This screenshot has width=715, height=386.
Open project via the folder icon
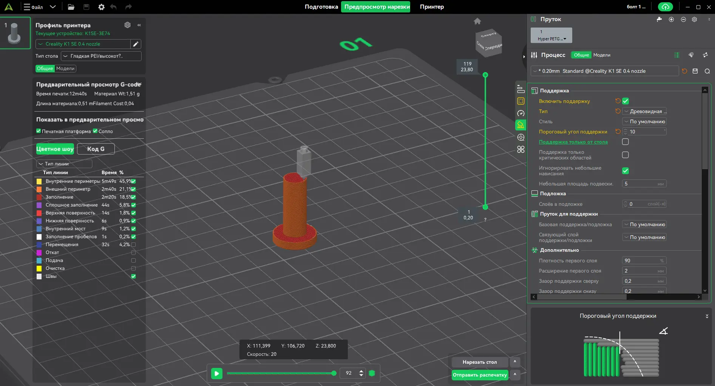point(71,7)
